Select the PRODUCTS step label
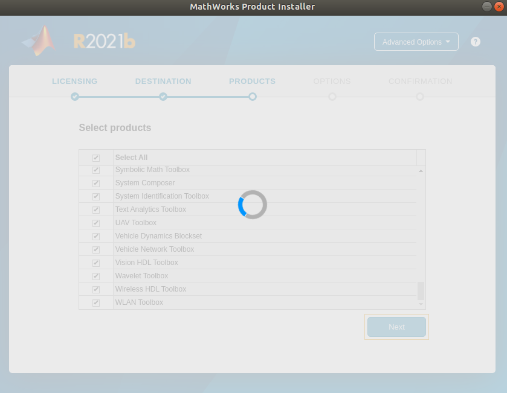507x393 pixels. click(252, 81)
